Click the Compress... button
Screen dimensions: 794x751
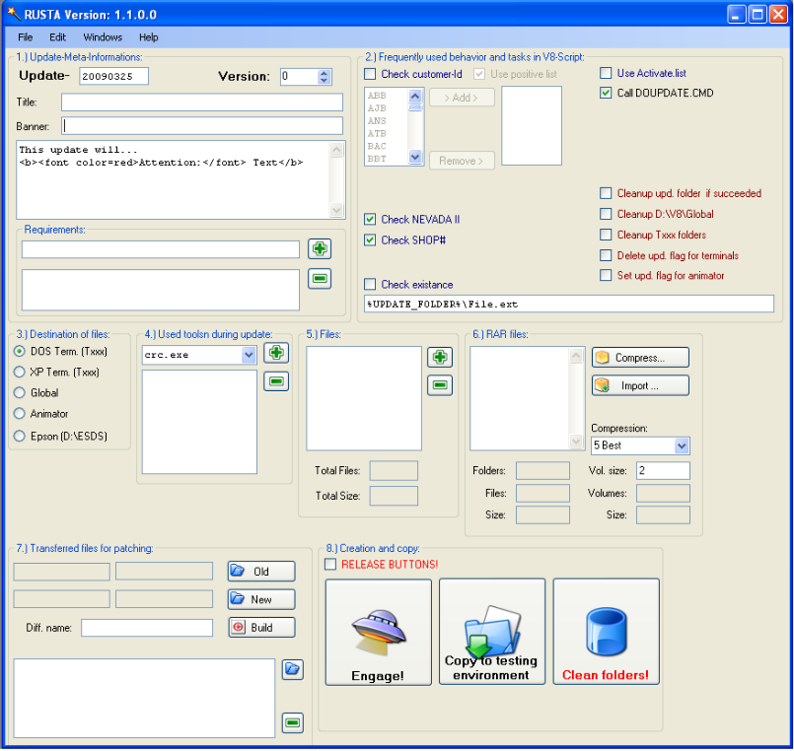[x=640, y=358]
